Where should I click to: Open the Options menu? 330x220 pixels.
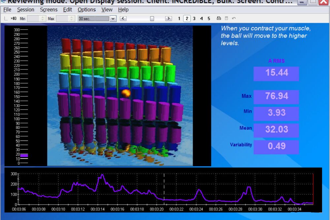click(86, 10)
